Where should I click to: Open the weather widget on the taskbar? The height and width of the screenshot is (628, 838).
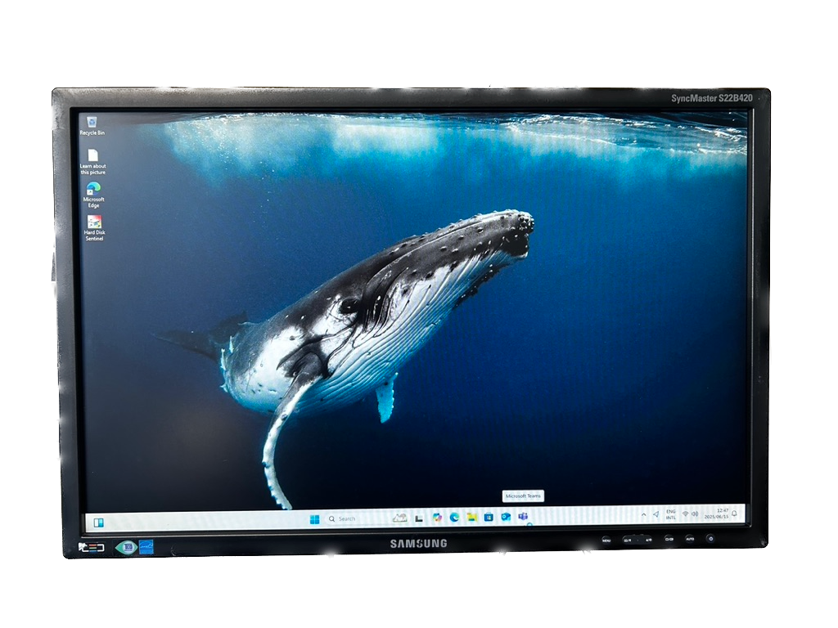point(400,518)
